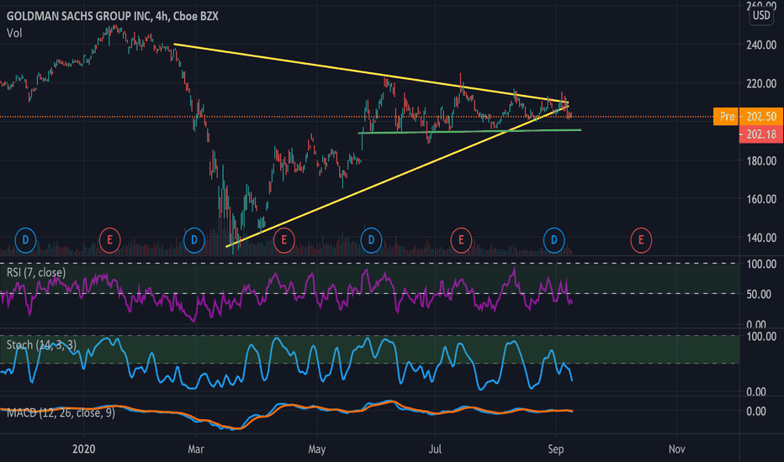Click the Nov time axis label
Image resolution: width=784 pixels, height=462 pixels.
click(676, 449)
